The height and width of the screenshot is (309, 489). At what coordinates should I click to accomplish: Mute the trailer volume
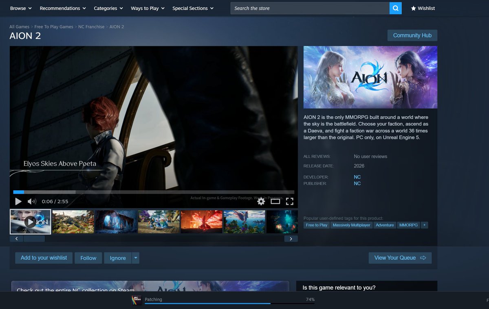[x=32, y=201]
